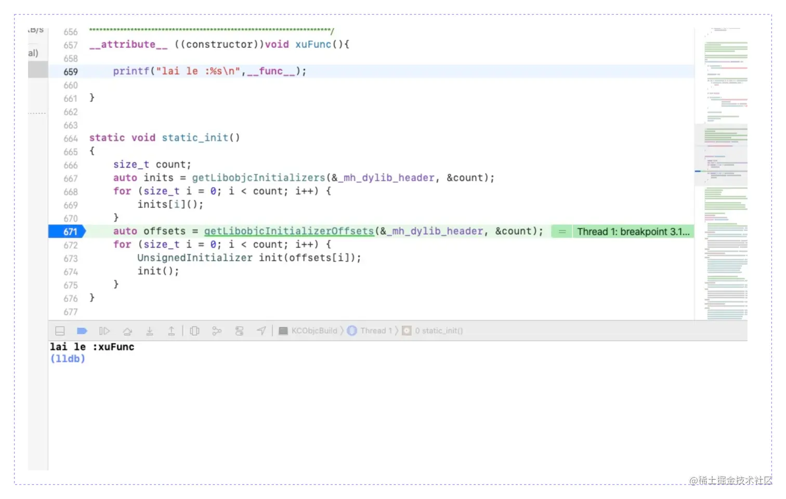The width and height of the screenshot is (786, 499).
Task: Click the offsets variable on line 671
Action: click(x=165, y=231)
